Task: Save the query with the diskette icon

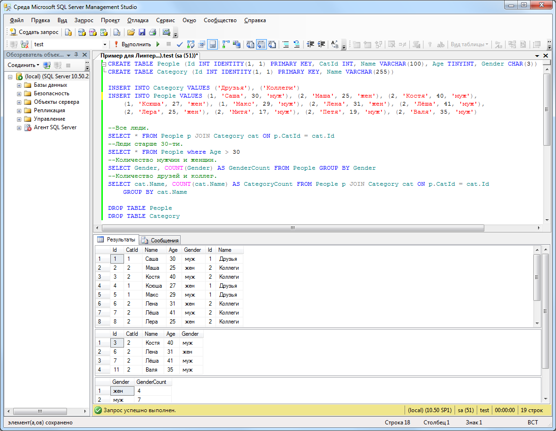Action: 142,32
